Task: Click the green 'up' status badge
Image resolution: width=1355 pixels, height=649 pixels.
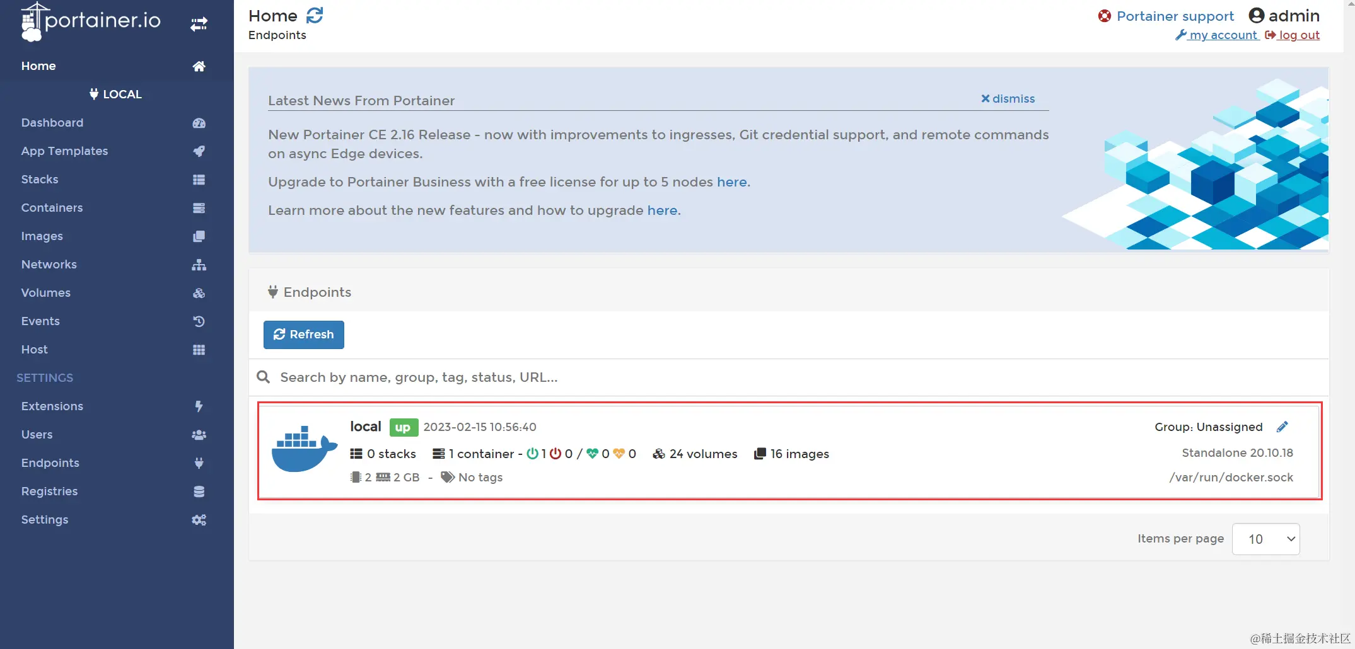Action: 404,428
